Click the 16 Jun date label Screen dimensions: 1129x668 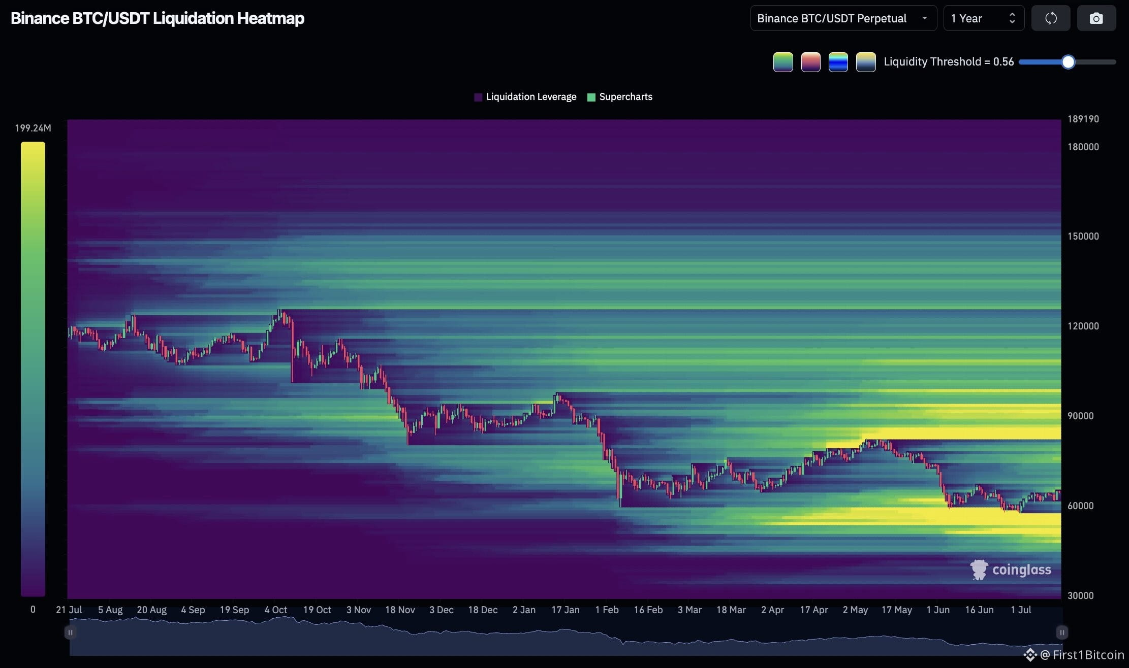tap(980, 610)
